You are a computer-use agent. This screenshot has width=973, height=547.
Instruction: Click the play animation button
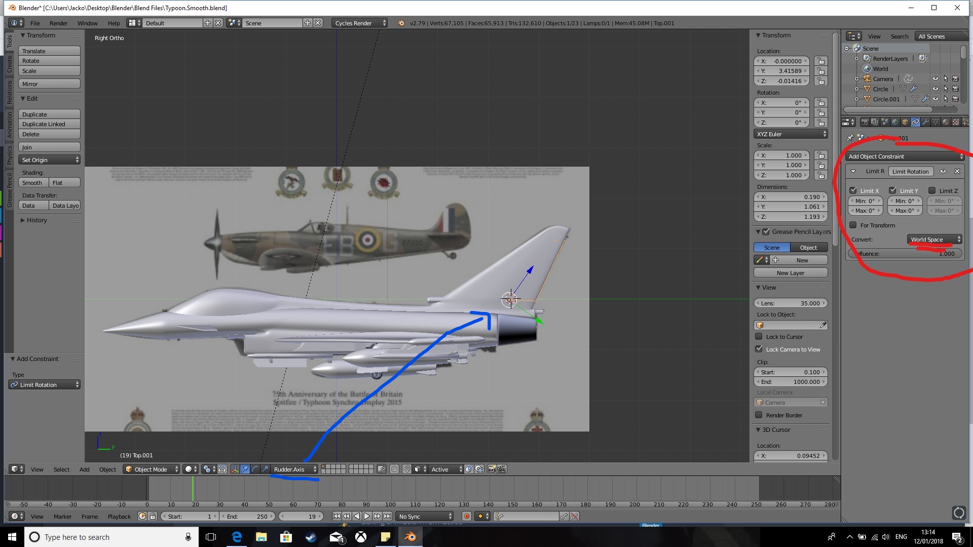367,516
